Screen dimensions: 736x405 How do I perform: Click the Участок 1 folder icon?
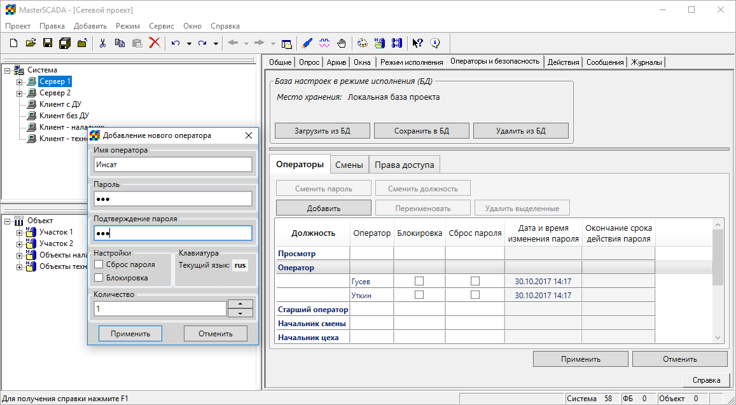(x=31, y=232)
